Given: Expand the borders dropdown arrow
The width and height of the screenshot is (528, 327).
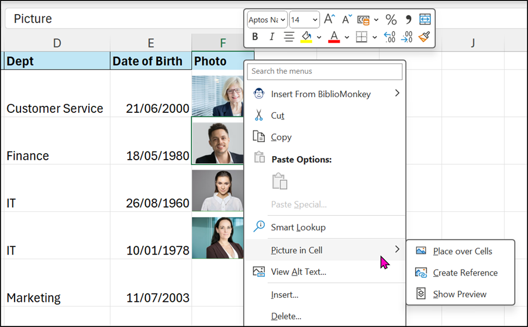Looking at the screenshot, I should tap(374, 37).
